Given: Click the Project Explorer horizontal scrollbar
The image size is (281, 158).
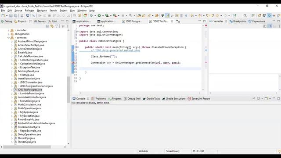Looking at the screenshot, I should tap(27, 147).
